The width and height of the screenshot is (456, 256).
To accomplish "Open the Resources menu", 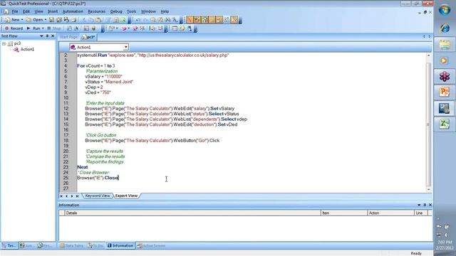I will point(97,11).
